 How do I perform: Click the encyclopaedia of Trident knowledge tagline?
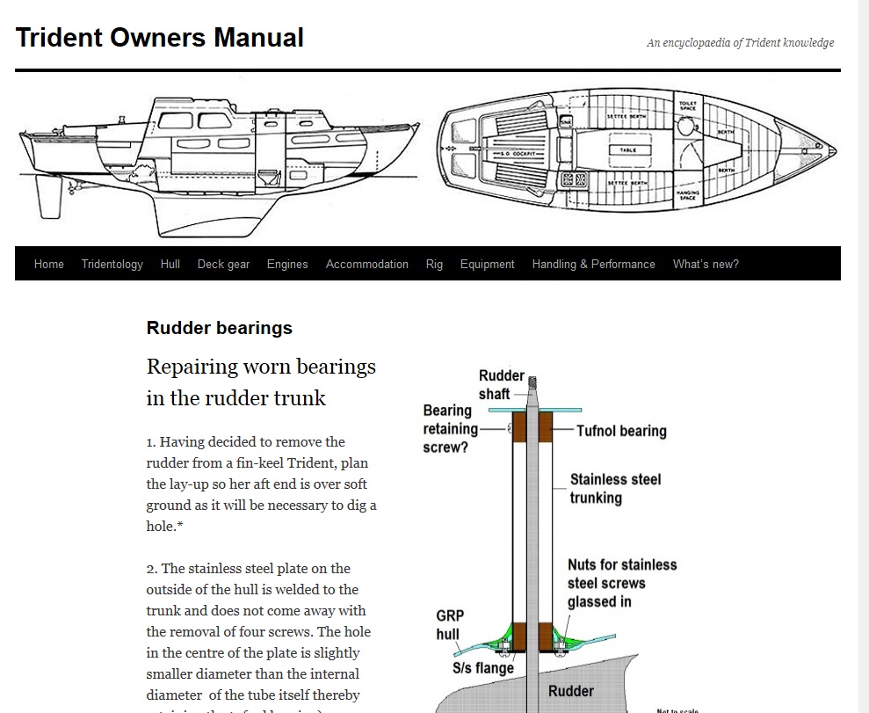740,42
